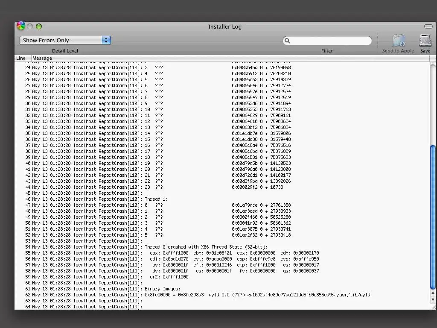Viewport: 437px width, 328px height.
Task: Select log line 37 with 0x0485c8a4
Action: [222, 145]
